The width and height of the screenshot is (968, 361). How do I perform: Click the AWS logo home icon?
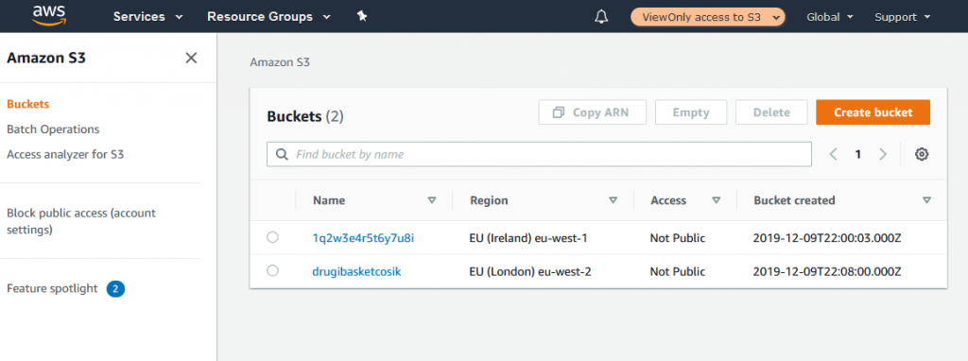[49, 15]
